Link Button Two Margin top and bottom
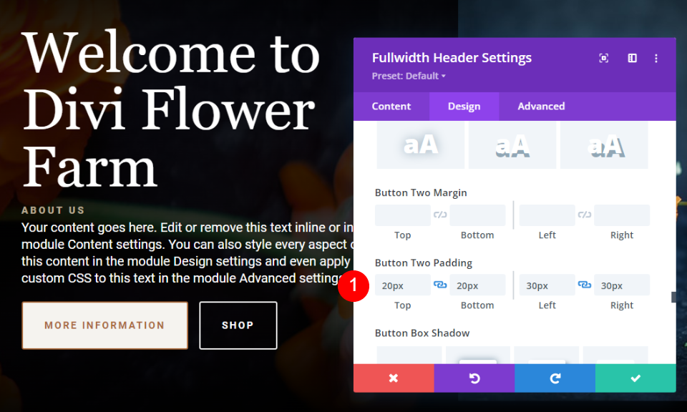The image size is (687, 412). [x=440, y=215]
